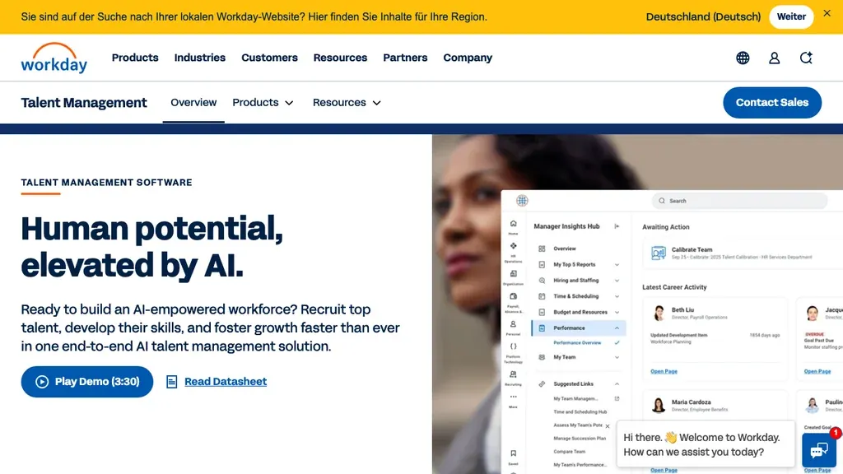Screen dimensions: 843x474
Task: Click the Organization icon in demo sidebar
Action: coord(514,274)
